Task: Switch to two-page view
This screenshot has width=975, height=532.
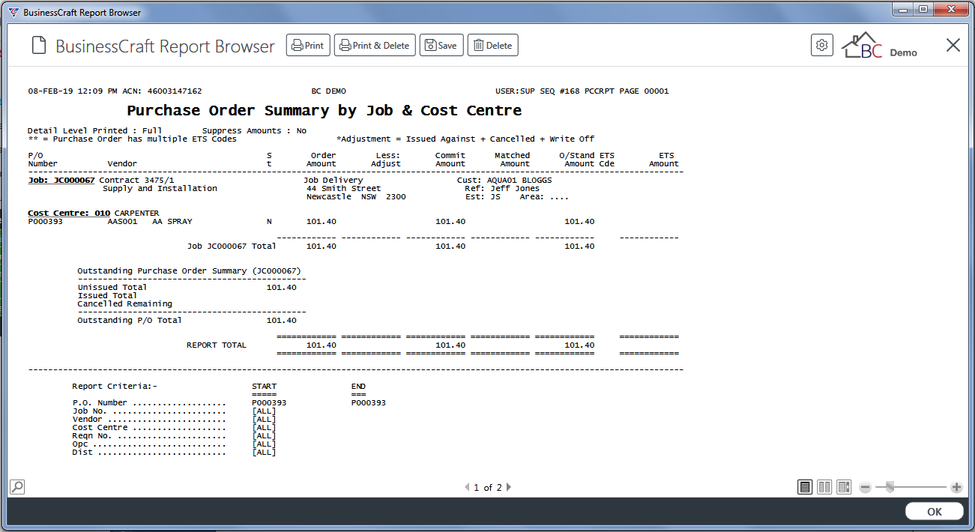Action: (x=824, y=487)
